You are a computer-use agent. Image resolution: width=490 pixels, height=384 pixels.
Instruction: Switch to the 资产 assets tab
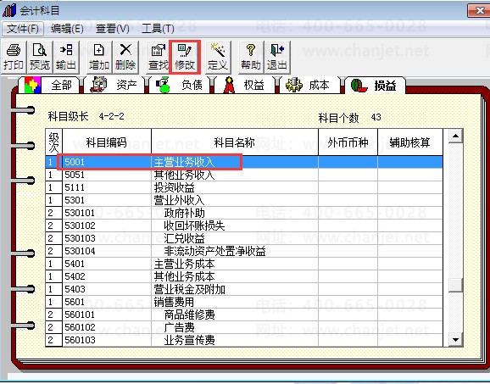114,85
